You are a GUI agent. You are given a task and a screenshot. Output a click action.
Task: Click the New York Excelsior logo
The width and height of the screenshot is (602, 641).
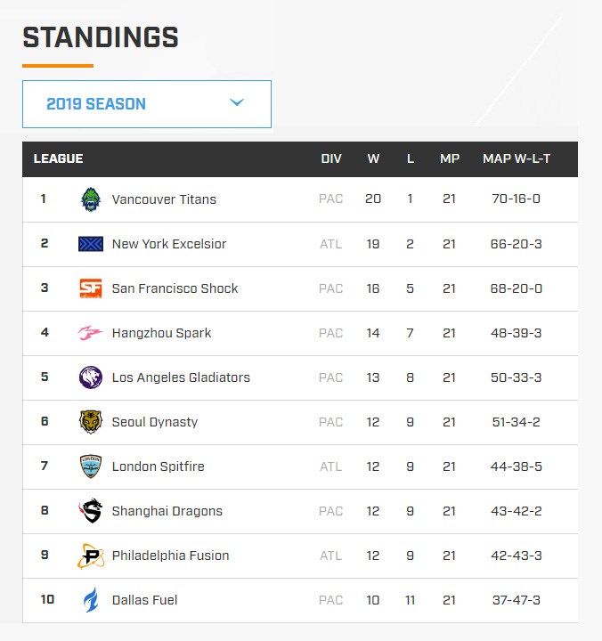pos(90,244)
